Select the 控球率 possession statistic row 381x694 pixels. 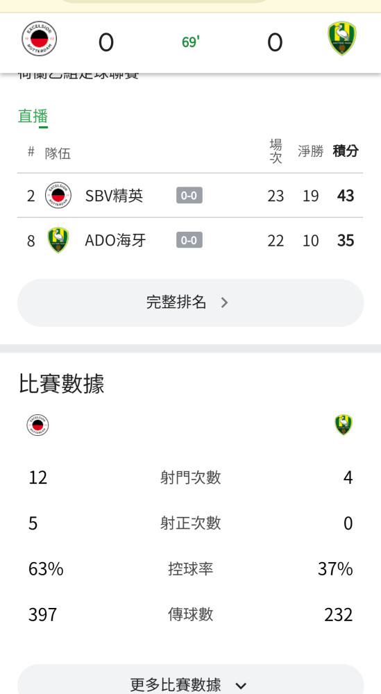coord(190,569)
